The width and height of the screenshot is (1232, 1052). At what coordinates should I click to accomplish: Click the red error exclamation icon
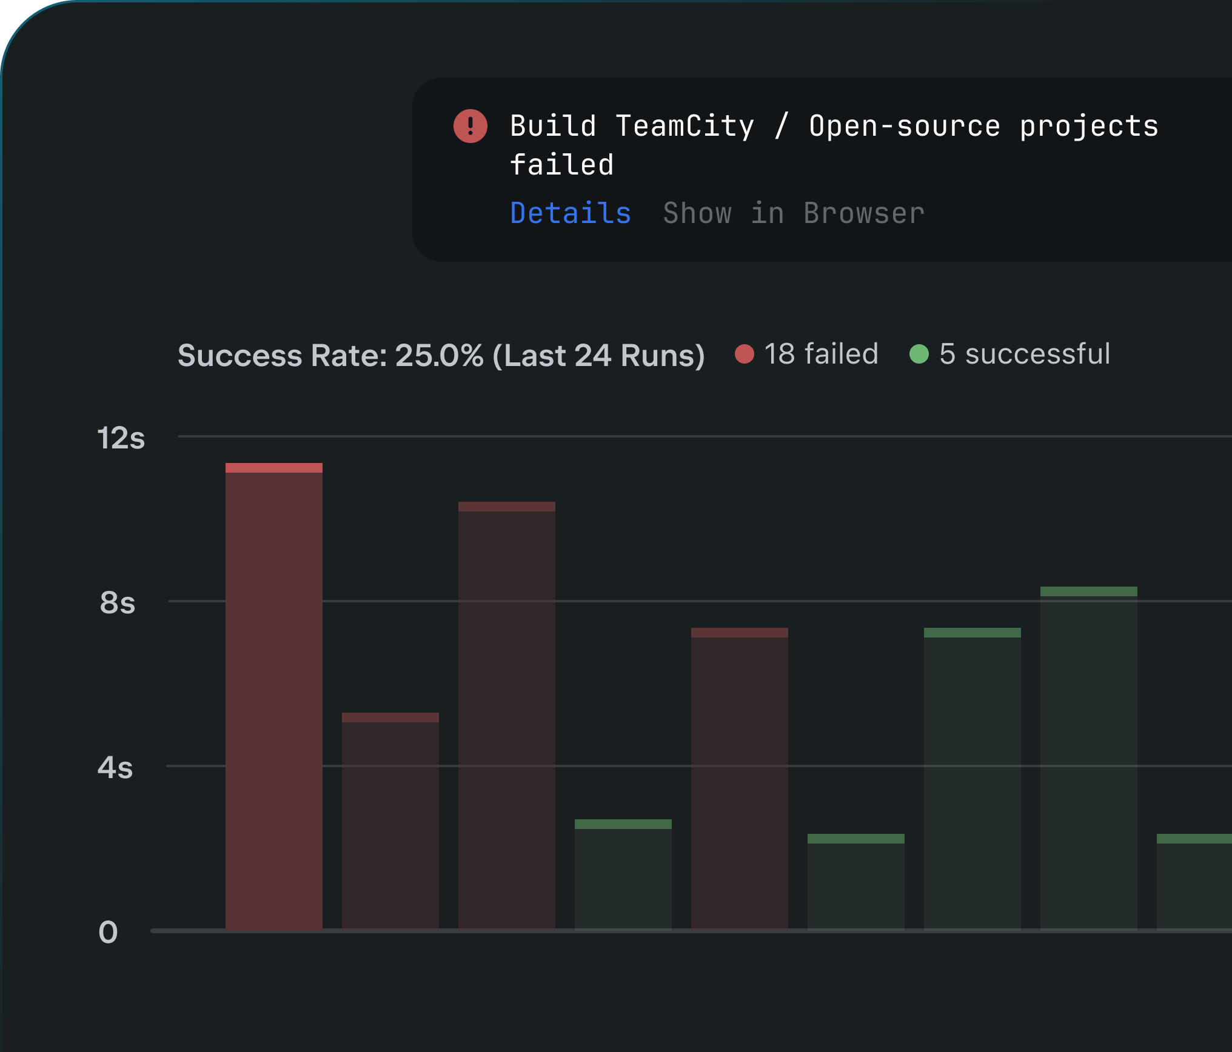coord(470,126)
